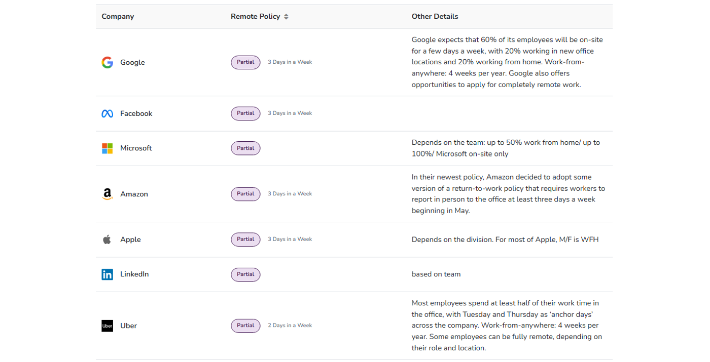Screen dimensions: 710x362
Task: Click the Apple company name
Action: pos(130,239)
